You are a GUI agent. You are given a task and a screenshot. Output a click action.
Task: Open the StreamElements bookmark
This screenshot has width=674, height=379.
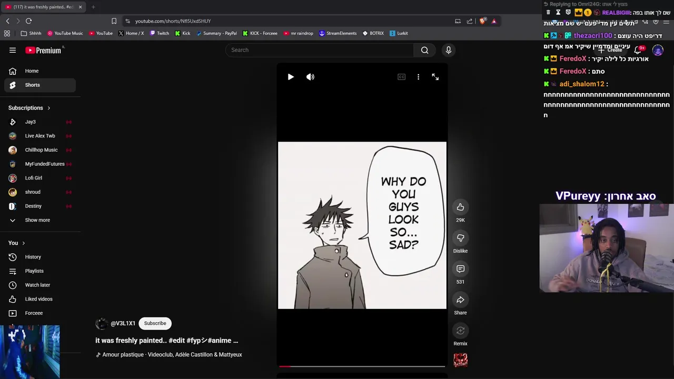point(338,33)
